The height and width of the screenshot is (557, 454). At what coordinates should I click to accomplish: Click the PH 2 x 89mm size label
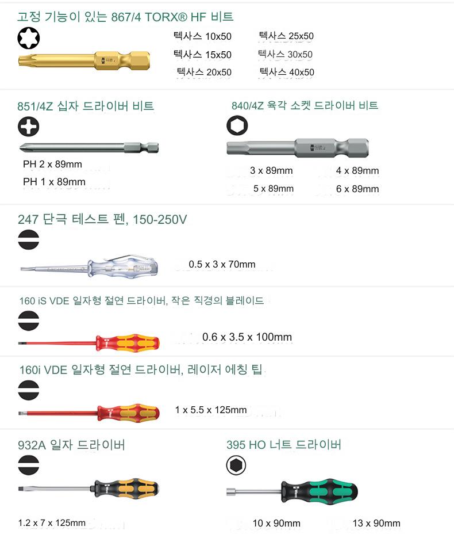tap(52, 165)
